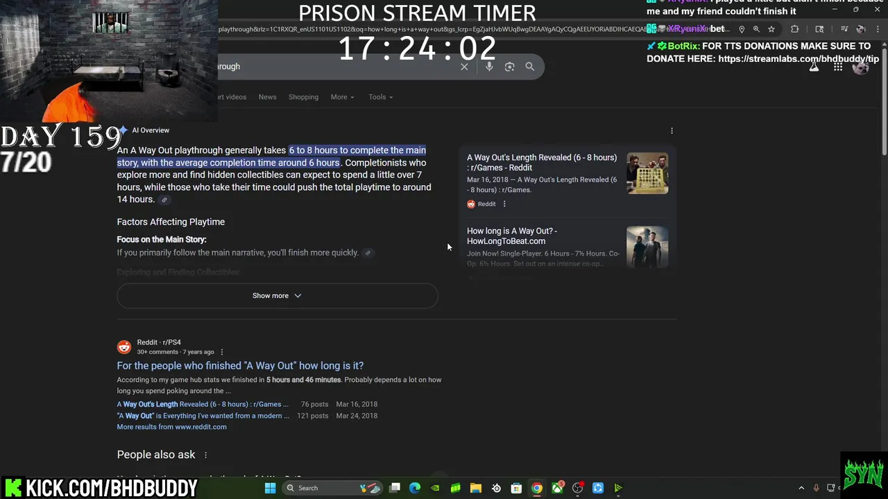The height and width of the screenshot is (499, 888).
Task: Click '121 posts' text
Action: [x=313, y=416]
